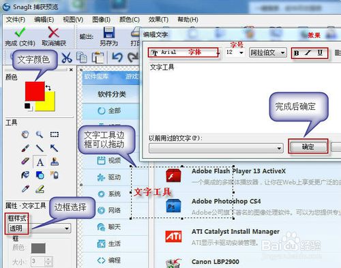Select the Hand pan tool
The image size is (341, 268).
click(25, 134)
